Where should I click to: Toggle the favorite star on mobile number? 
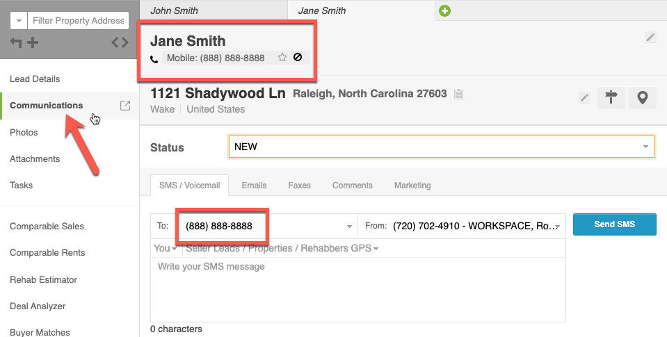coord(282,58)
